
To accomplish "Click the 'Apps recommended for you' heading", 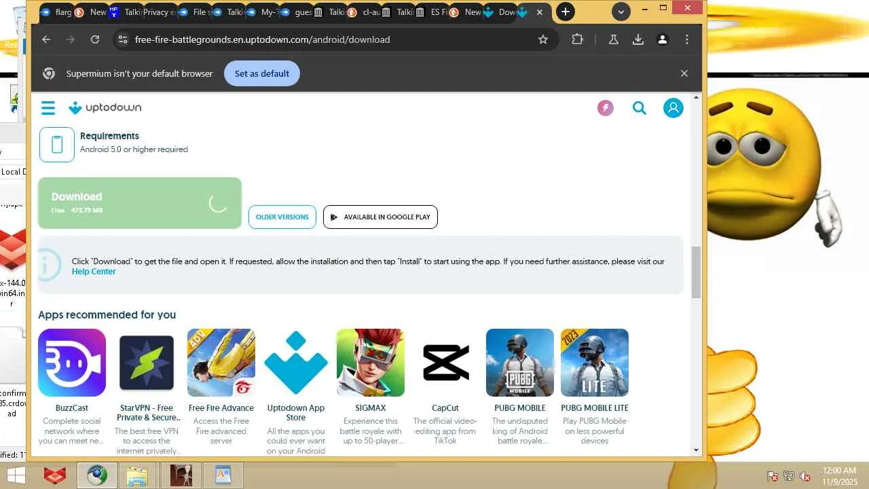I will point(107,315).
